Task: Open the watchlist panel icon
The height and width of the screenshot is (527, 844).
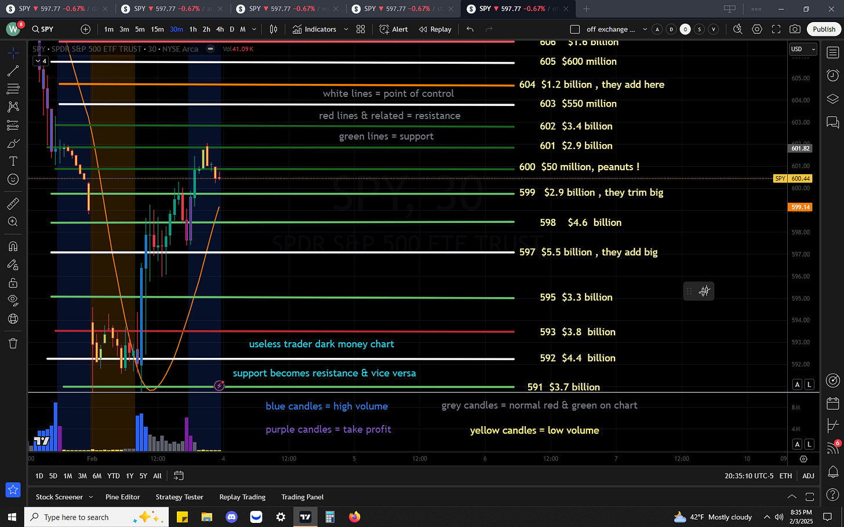Action: coord(832,53)
